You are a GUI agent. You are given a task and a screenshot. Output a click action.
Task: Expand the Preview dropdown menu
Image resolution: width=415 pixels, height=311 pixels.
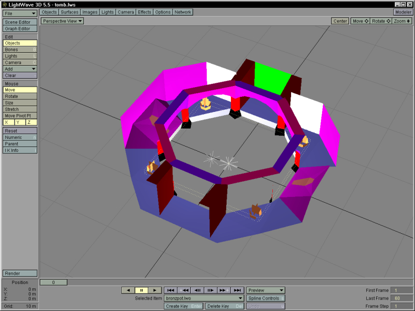[x=266, y=290]
